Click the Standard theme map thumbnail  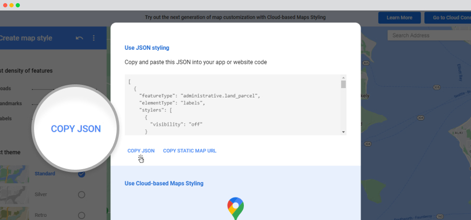pos(15,174)
